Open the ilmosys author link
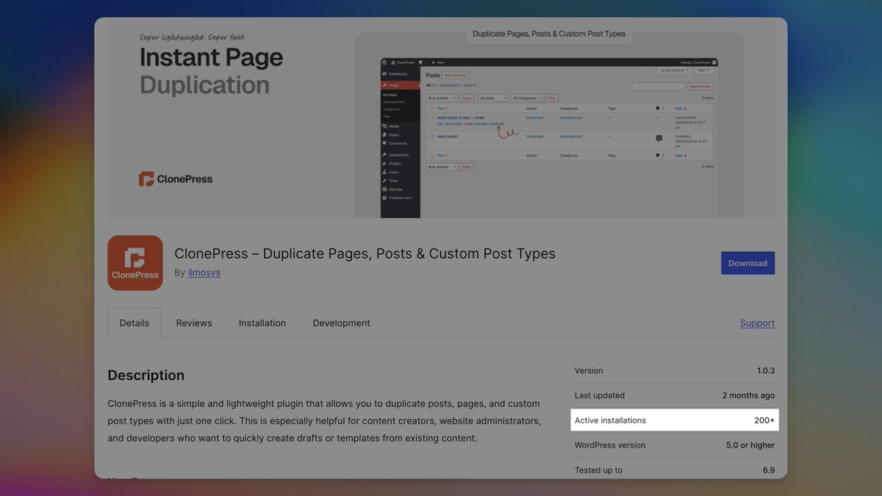Screen dimensions: 882x496 204,273
